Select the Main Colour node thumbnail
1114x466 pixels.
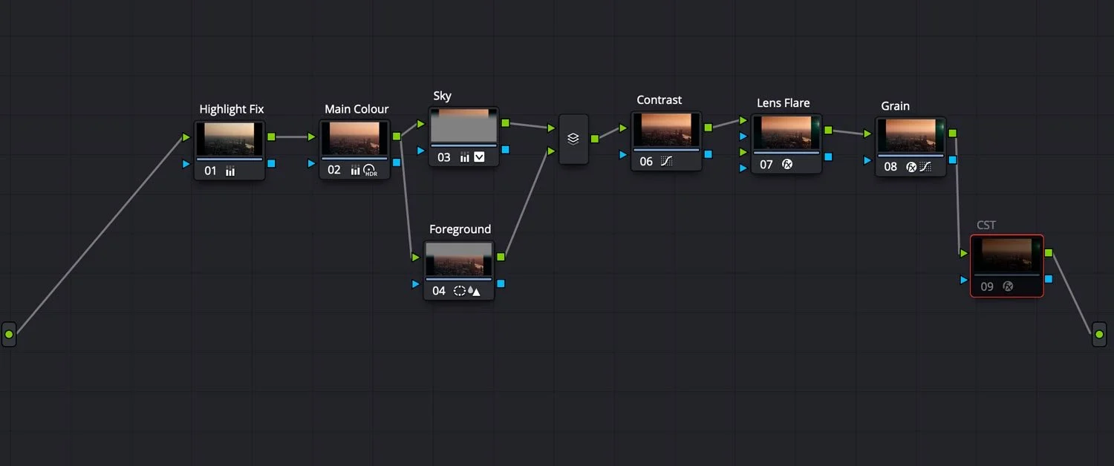355,139
